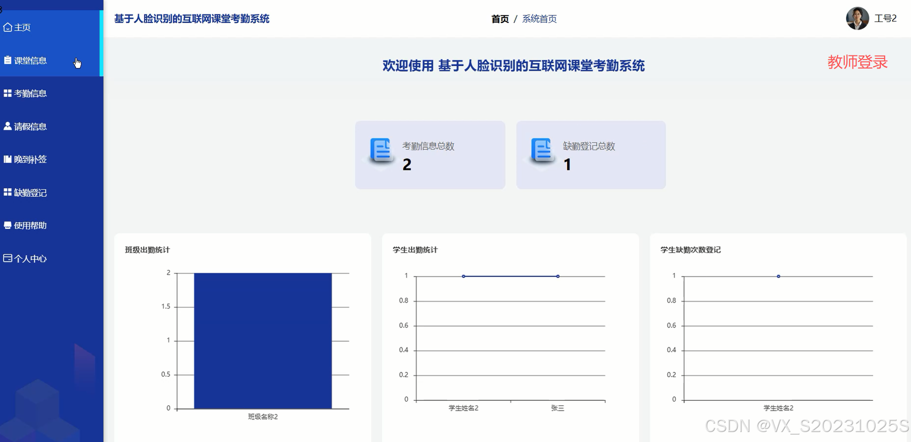Click the 首页 breadcrumb link

coord(500,19)
